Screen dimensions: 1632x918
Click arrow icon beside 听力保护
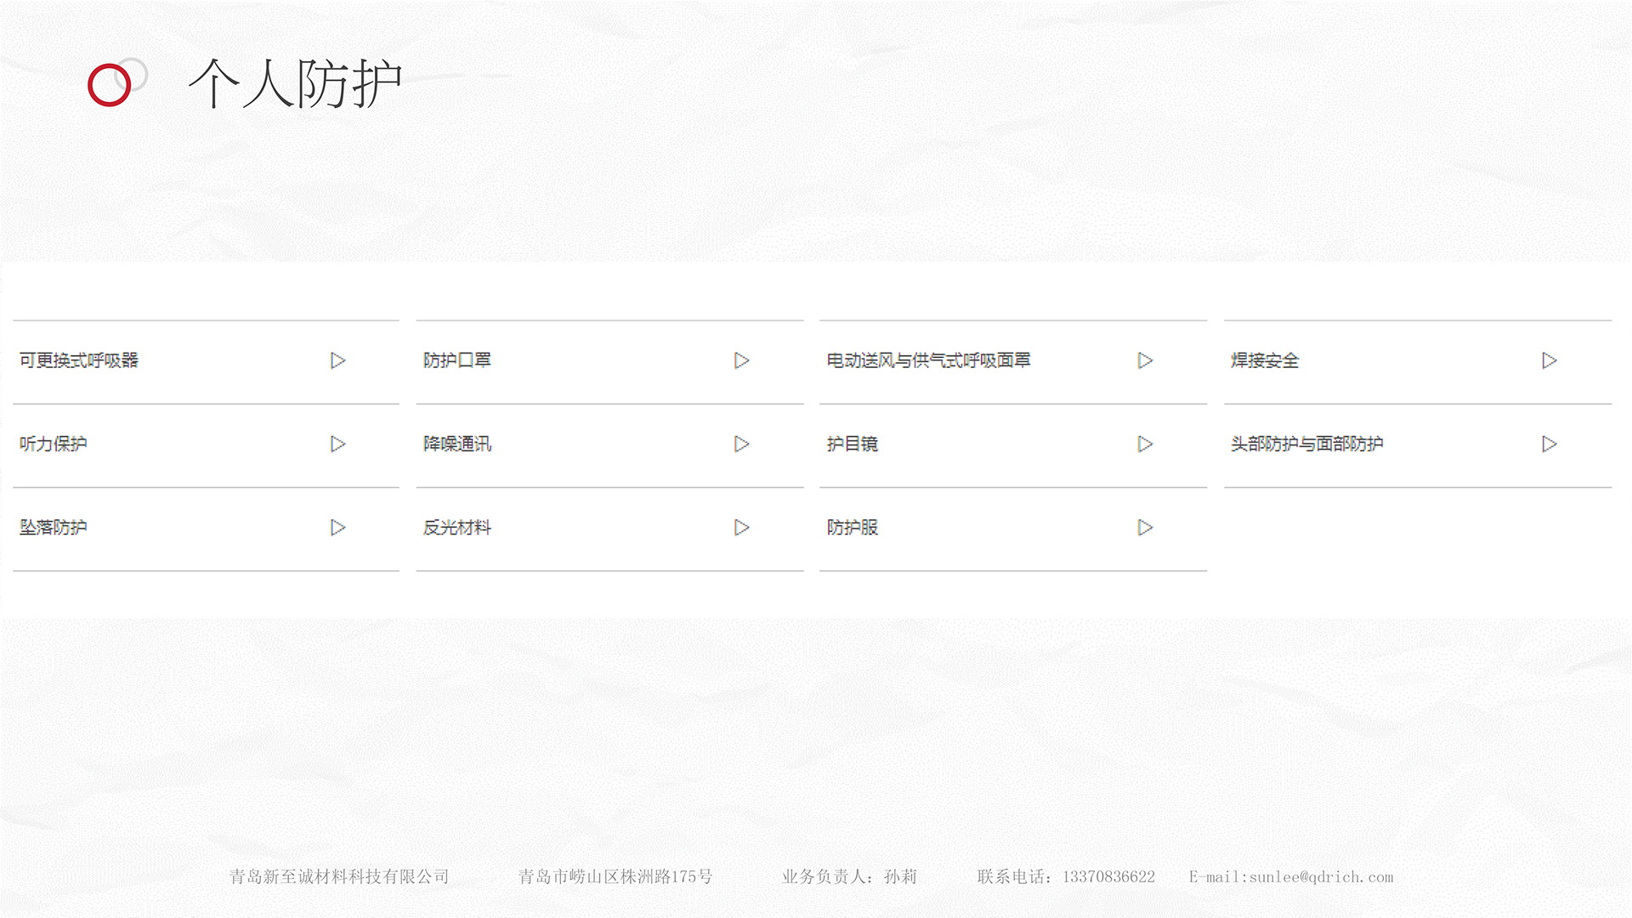(x=337, y=444)
